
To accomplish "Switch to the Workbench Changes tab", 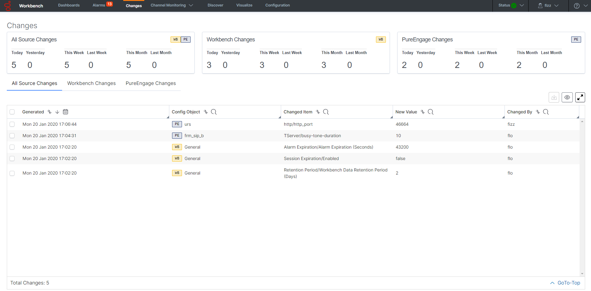I will click(91, 83).
